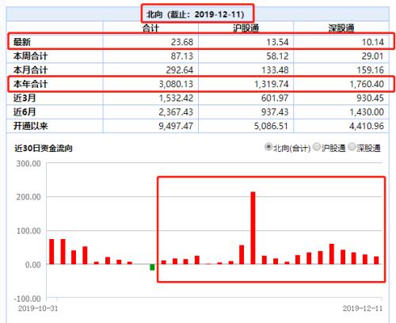Click the 北向 (截止: 2019-12-11) header

pyautogui.click(x=196, y=14)
